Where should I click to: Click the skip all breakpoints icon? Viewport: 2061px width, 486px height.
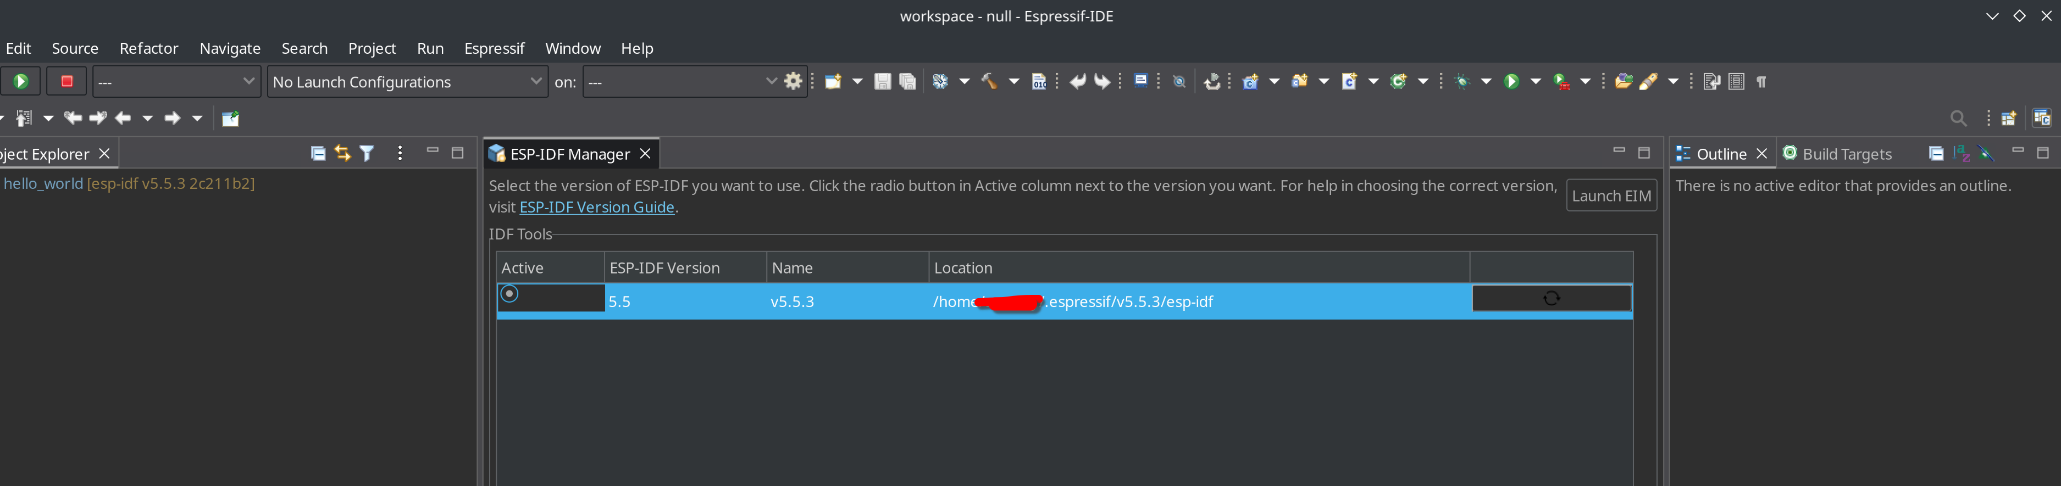[1179, 81]
